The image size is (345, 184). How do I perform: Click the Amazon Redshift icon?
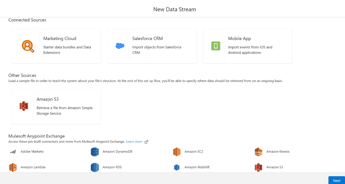(x=177, y=167)
